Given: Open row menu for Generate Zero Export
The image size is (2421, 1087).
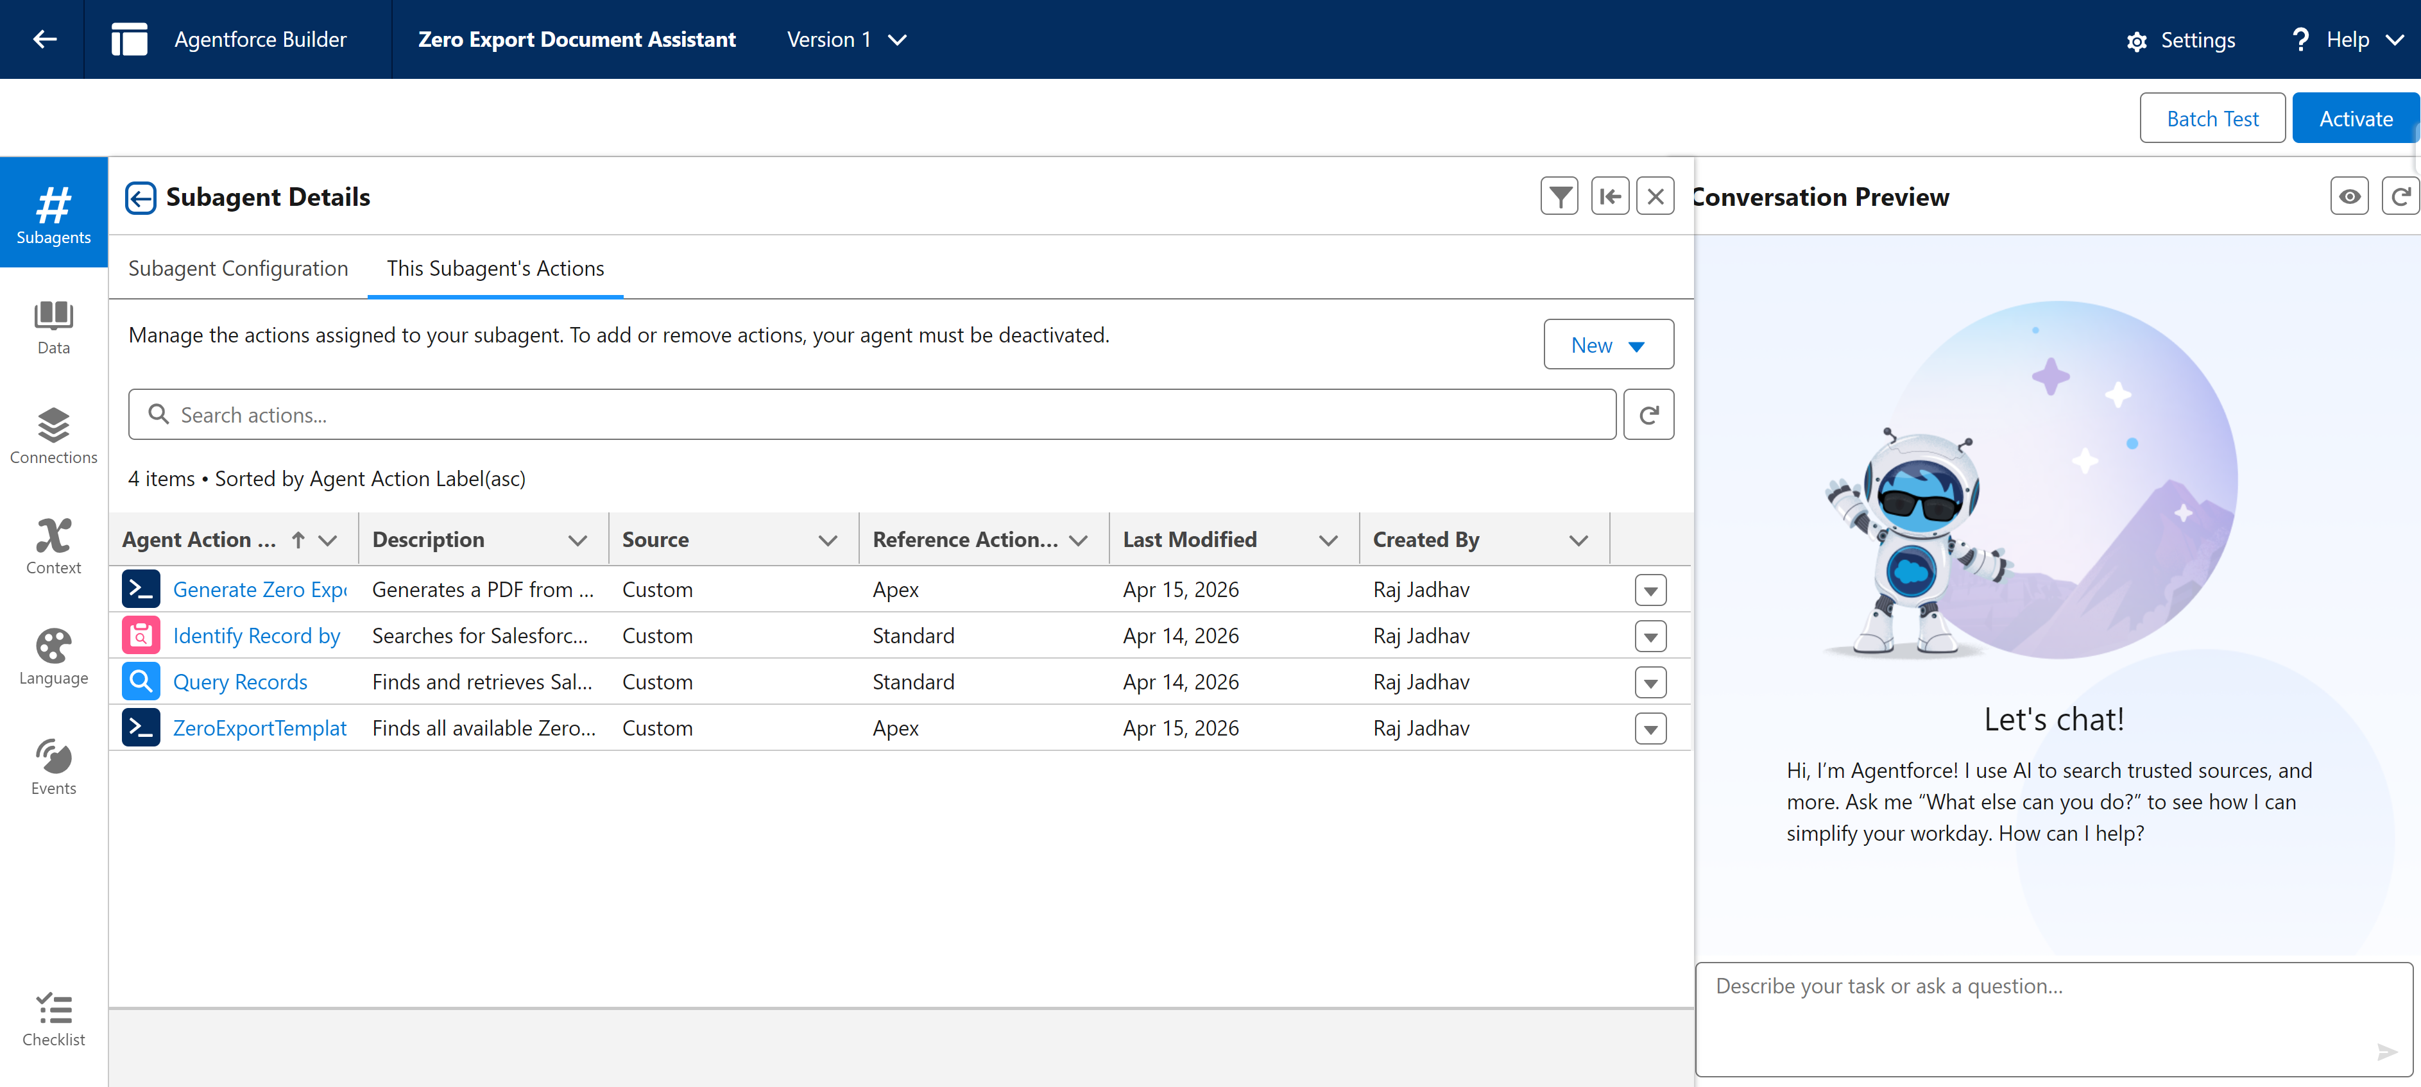Looking at the screenshot, I should tap(1650, 590).
